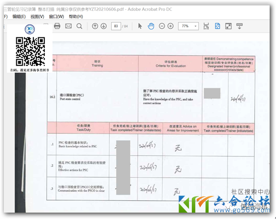
Task: Click the print icon in toolbar
Action: [57, 26]
